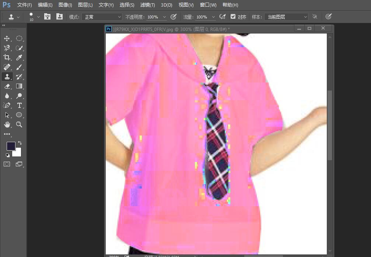Select the Path Selection tool

7,115
